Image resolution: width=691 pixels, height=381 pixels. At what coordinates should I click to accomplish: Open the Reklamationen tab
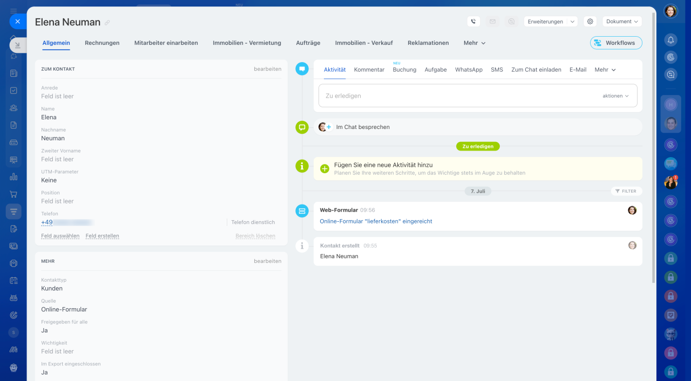click(428, 43)
